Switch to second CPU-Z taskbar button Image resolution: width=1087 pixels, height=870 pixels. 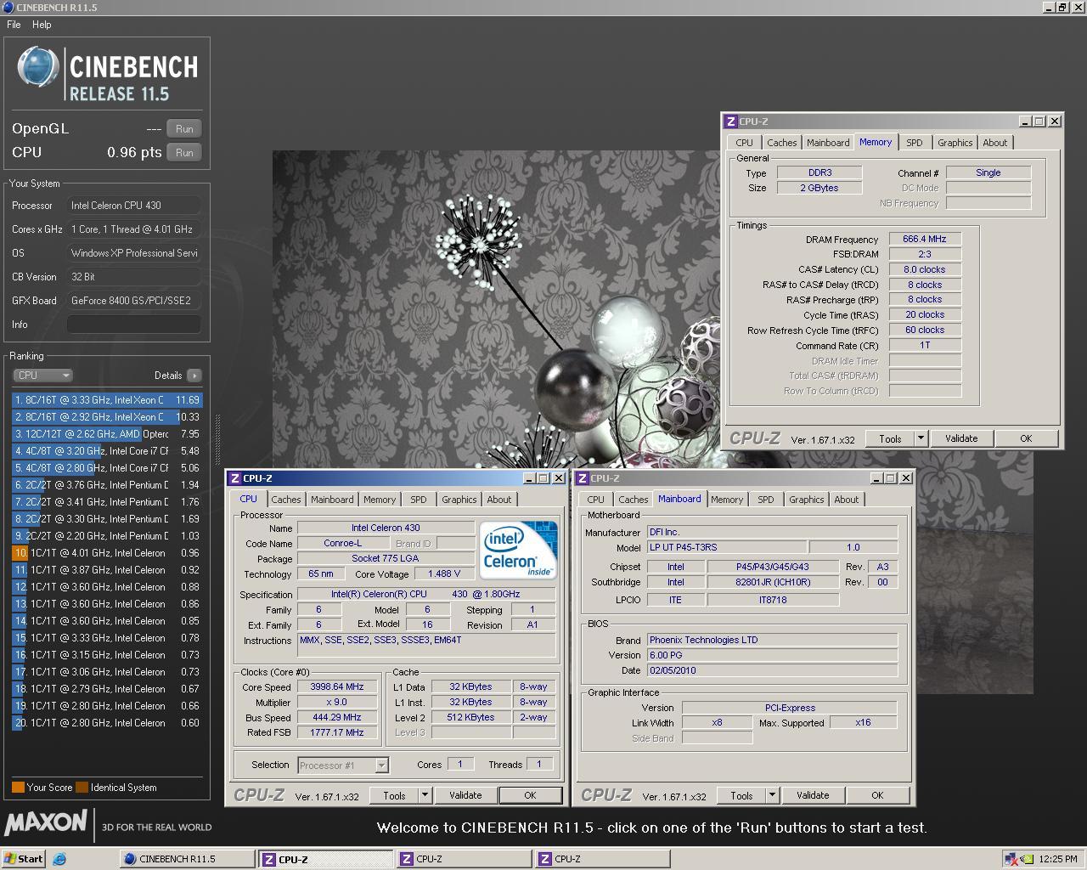point(464,859)
